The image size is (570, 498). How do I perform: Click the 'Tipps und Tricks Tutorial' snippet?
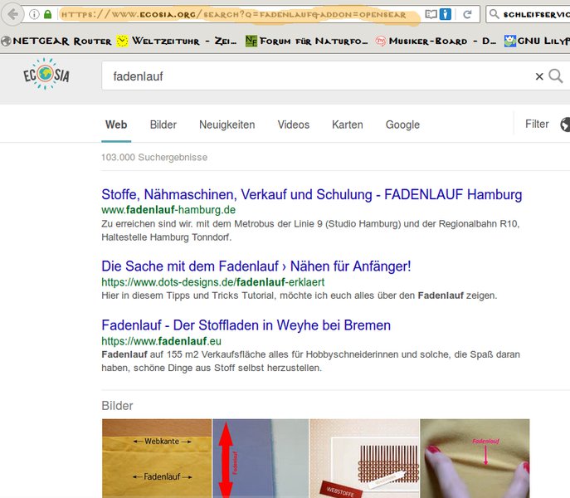[299, 295]
